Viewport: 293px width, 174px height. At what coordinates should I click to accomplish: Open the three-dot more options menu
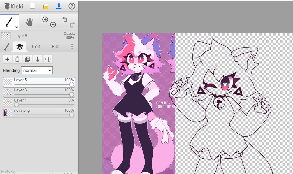[72, 47]
